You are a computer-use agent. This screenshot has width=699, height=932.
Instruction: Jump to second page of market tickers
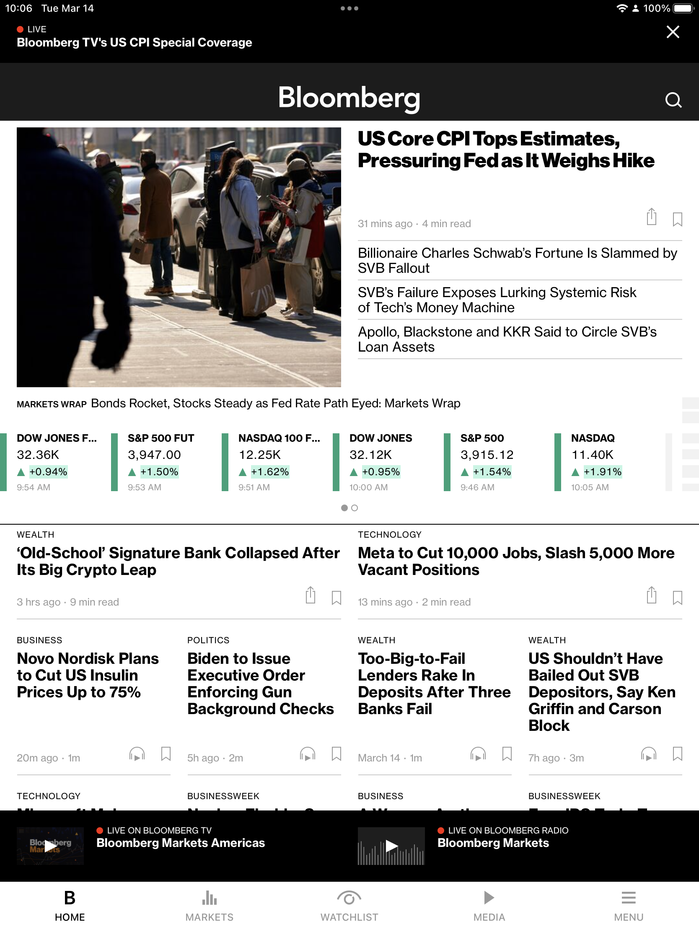[x=355, y=508]
